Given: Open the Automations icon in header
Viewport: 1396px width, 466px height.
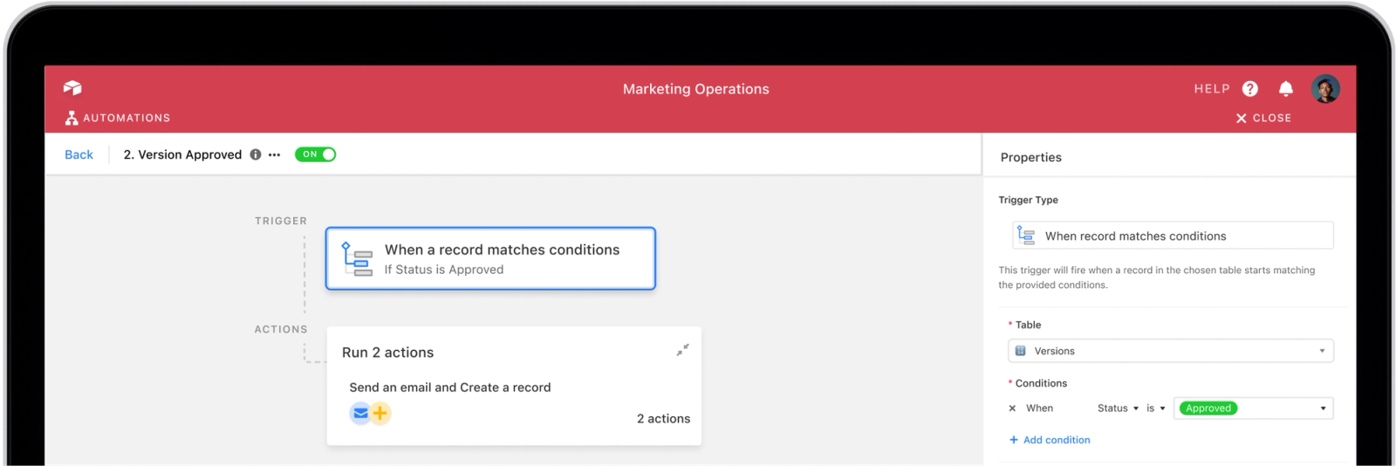Looking at the screenshot, I should (x=72, y=118).
